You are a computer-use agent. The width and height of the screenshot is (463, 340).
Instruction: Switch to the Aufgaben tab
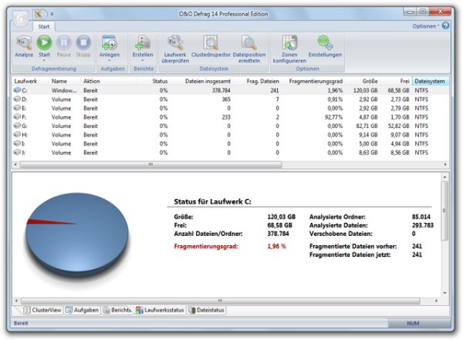[83, 310]
